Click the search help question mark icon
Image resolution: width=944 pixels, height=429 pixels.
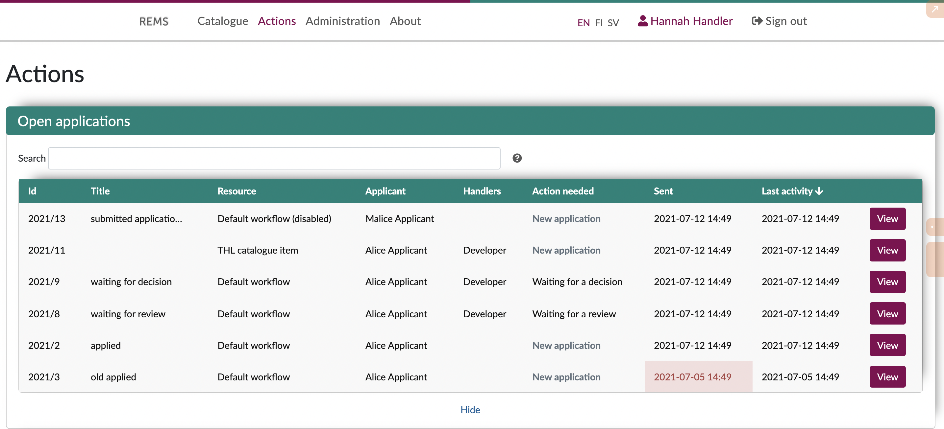[x=517, y=158]
